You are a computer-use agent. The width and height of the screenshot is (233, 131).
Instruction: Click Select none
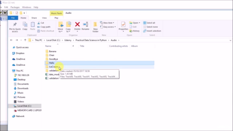(150, 27)
